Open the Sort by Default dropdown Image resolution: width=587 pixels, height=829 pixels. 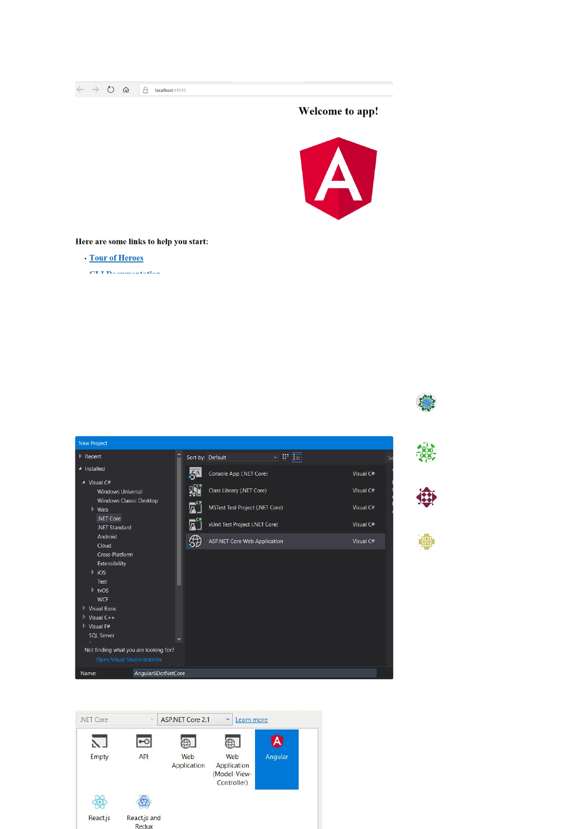point(243,457)
